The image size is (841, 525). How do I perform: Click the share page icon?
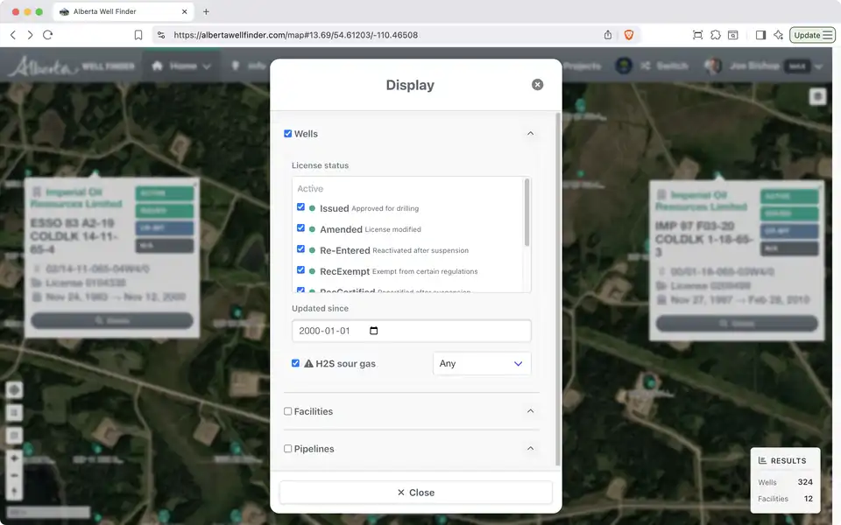click(608, 35)
